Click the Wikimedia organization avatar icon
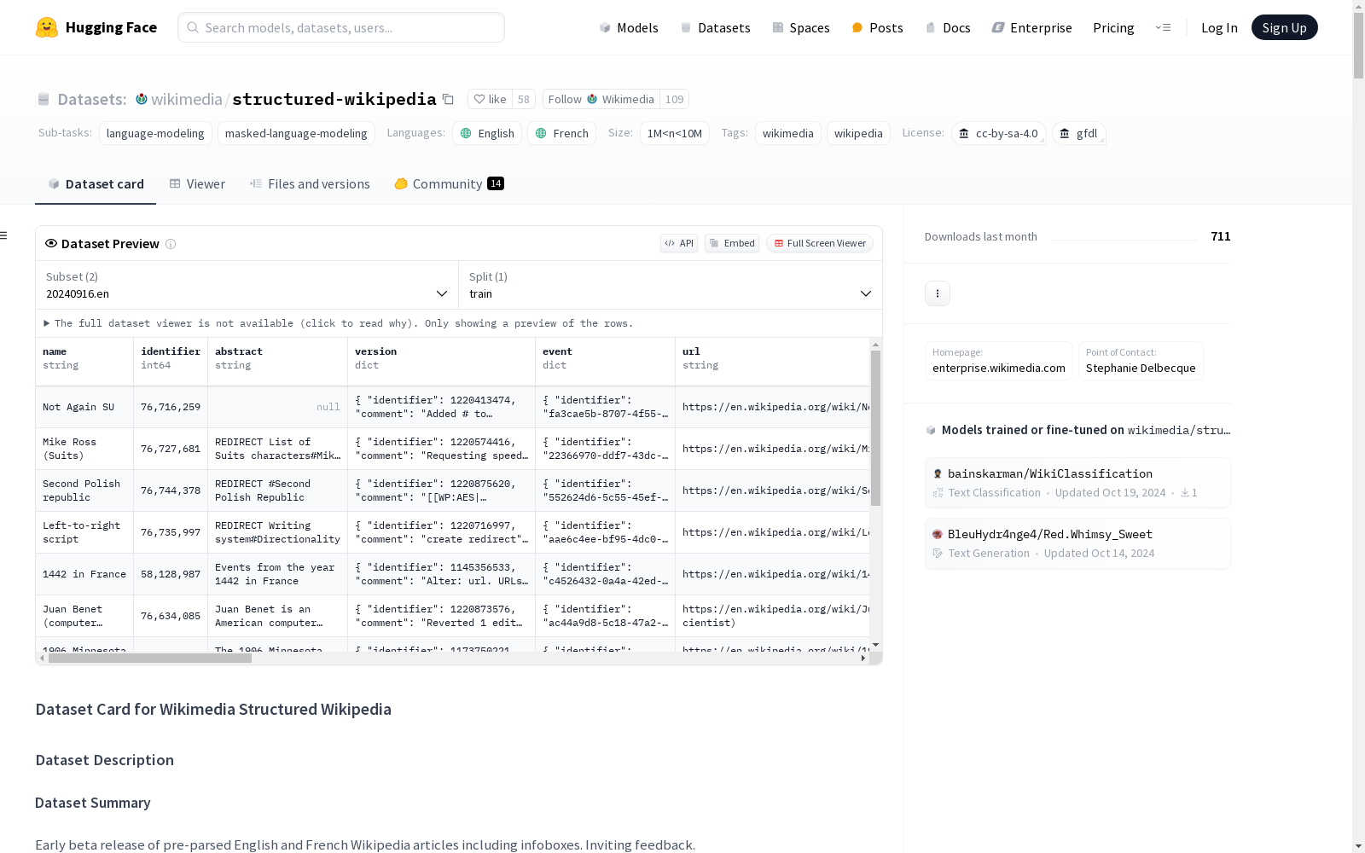Viewport: 1365px width, 853px height. pos(142,99)
